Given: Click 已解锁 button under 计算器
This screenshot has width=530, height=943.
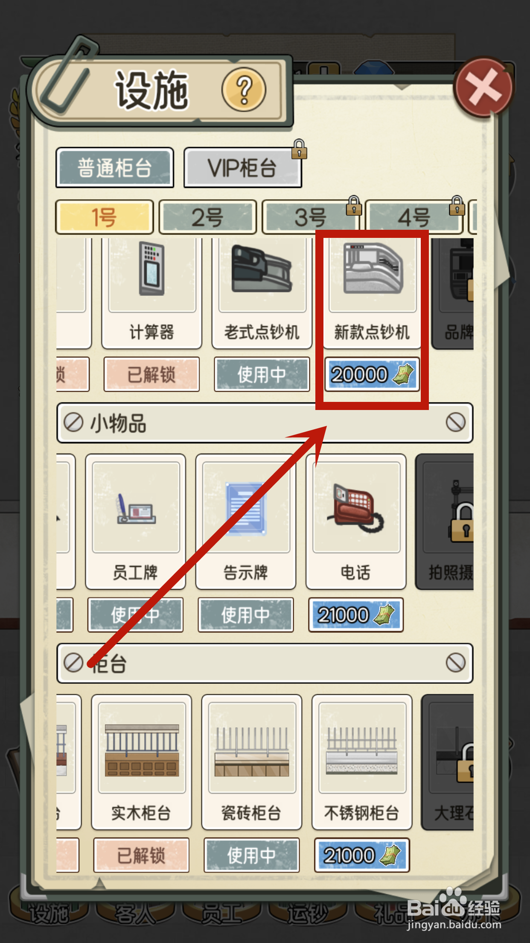Looking at the screenshot, I should pyautogui.click(x=151, y=375).
